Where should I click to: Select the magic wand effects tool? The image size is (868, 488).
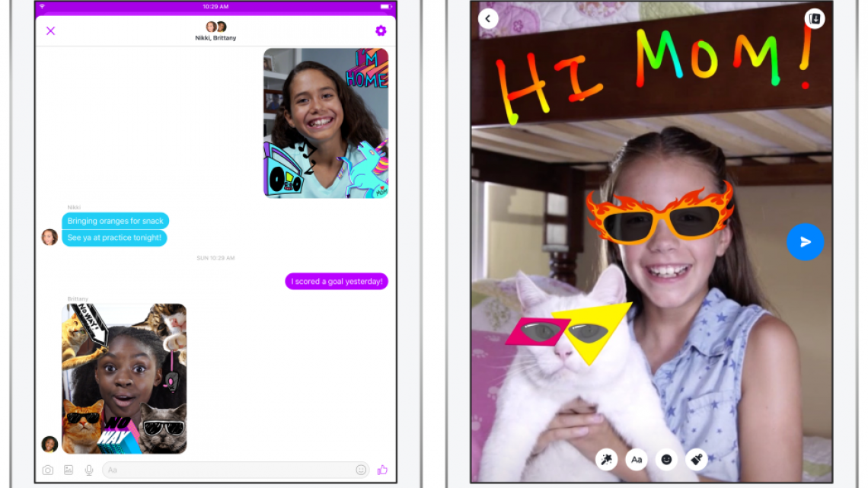607,459
